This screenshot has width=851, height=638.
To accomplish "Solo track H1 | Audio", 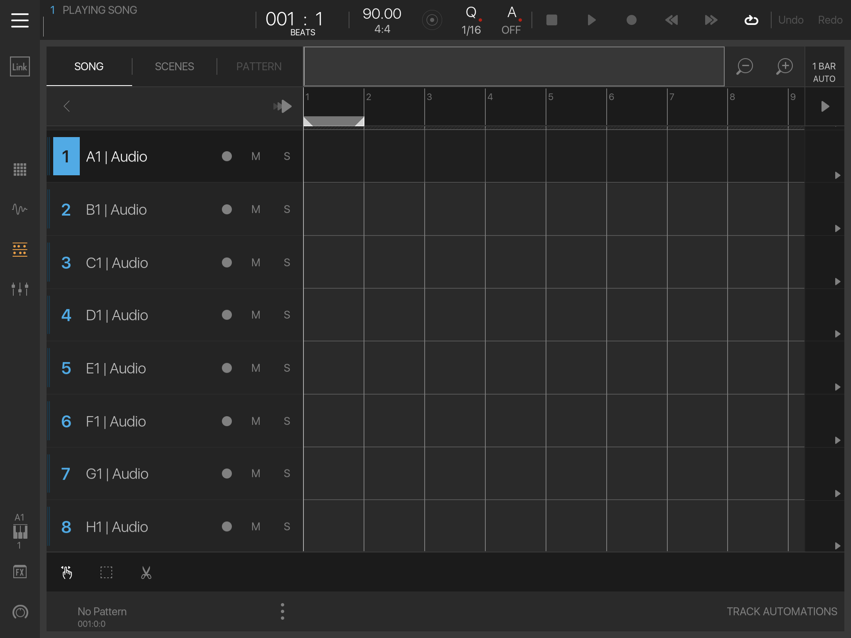I will click(x=287, y=527).
